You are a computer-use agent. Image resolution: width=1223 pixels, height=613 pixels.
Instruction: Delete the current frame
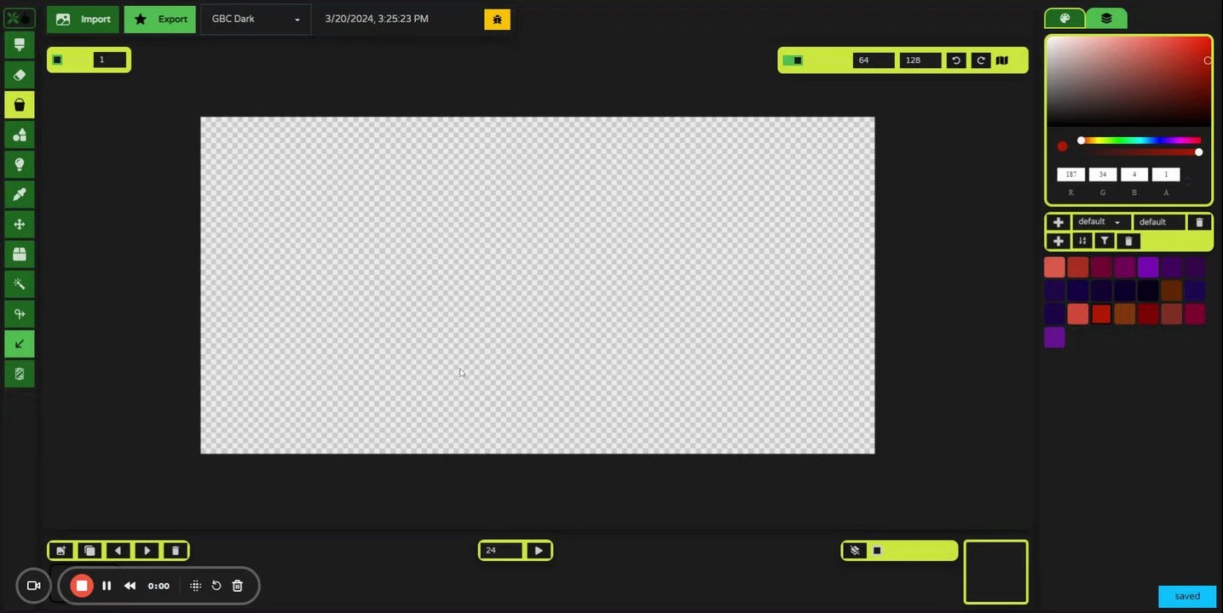point(175,550)
